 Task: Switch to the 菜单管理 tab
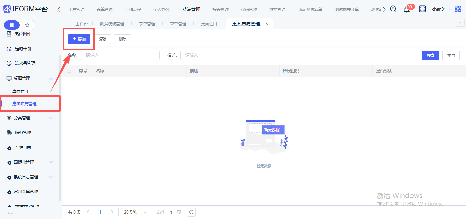(x=178, y=24)
